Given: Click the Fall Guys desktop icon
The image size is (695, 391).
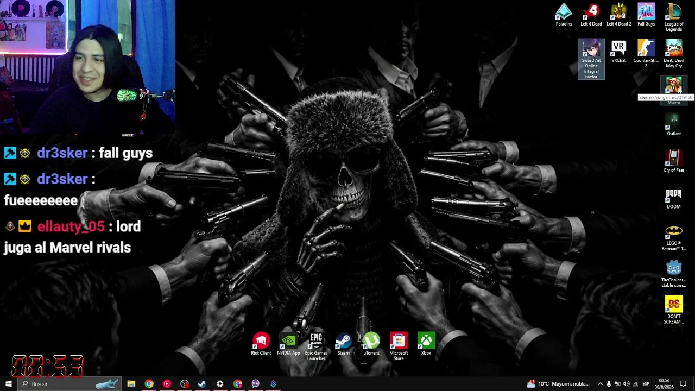Looking at the screenshot, I should 646,15.
